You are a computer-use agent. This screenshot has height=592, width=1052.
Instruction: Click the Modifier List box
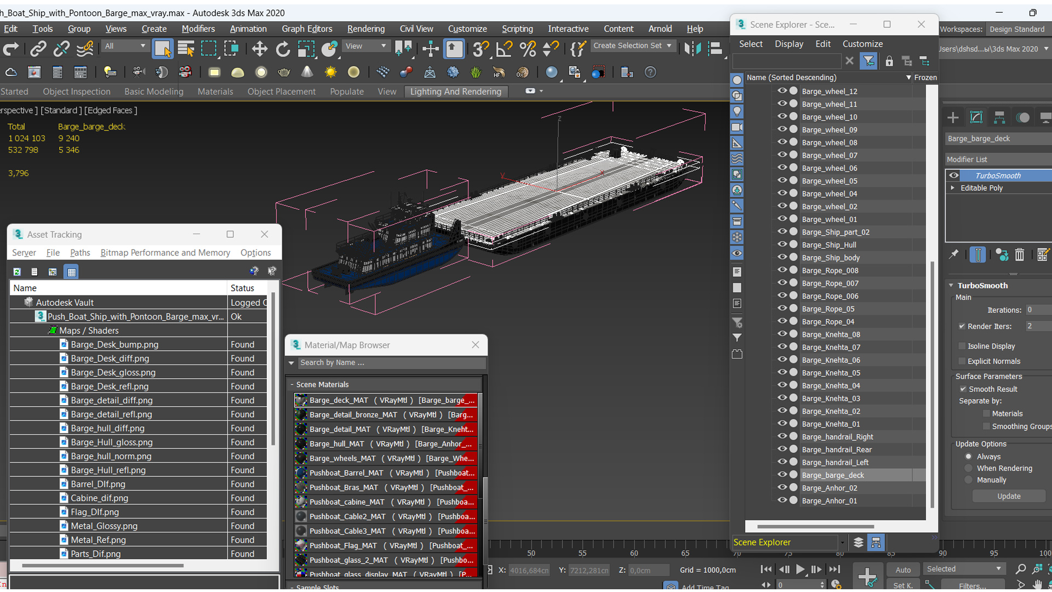click(998, 160)
